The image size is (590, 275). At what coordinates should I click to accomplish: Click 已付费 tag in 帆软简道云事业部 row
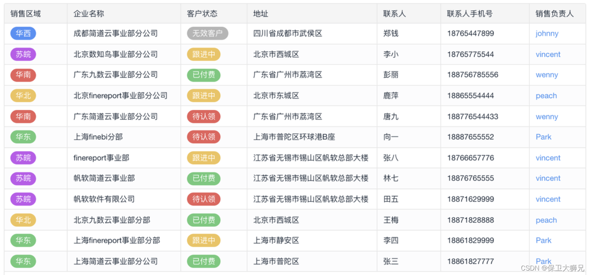tap(204, 178)
